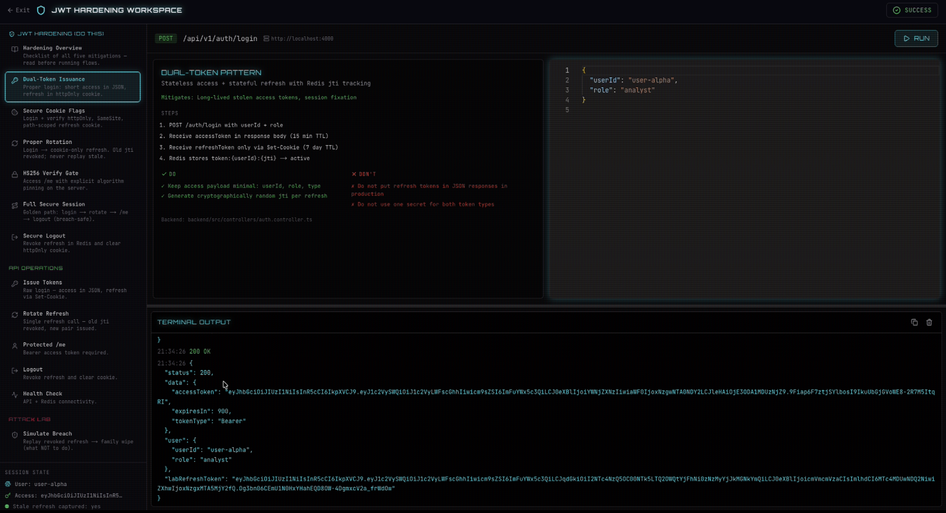Click the "userId": "user-alpha" editor line

[633, 80]
